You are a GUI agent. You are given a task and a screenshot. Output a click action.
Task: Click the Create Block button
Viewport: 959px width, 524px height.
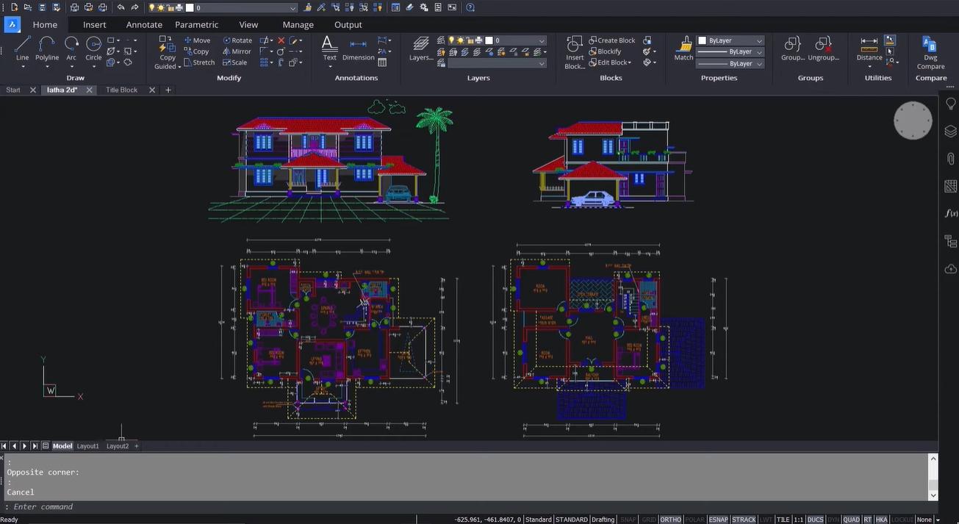click(x=611, y=40)
